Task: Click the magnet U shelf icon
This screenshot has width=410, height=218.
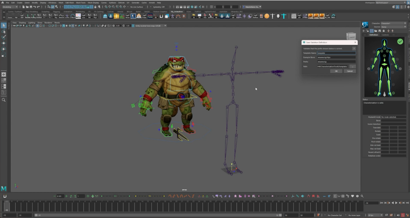Action: 161,16
